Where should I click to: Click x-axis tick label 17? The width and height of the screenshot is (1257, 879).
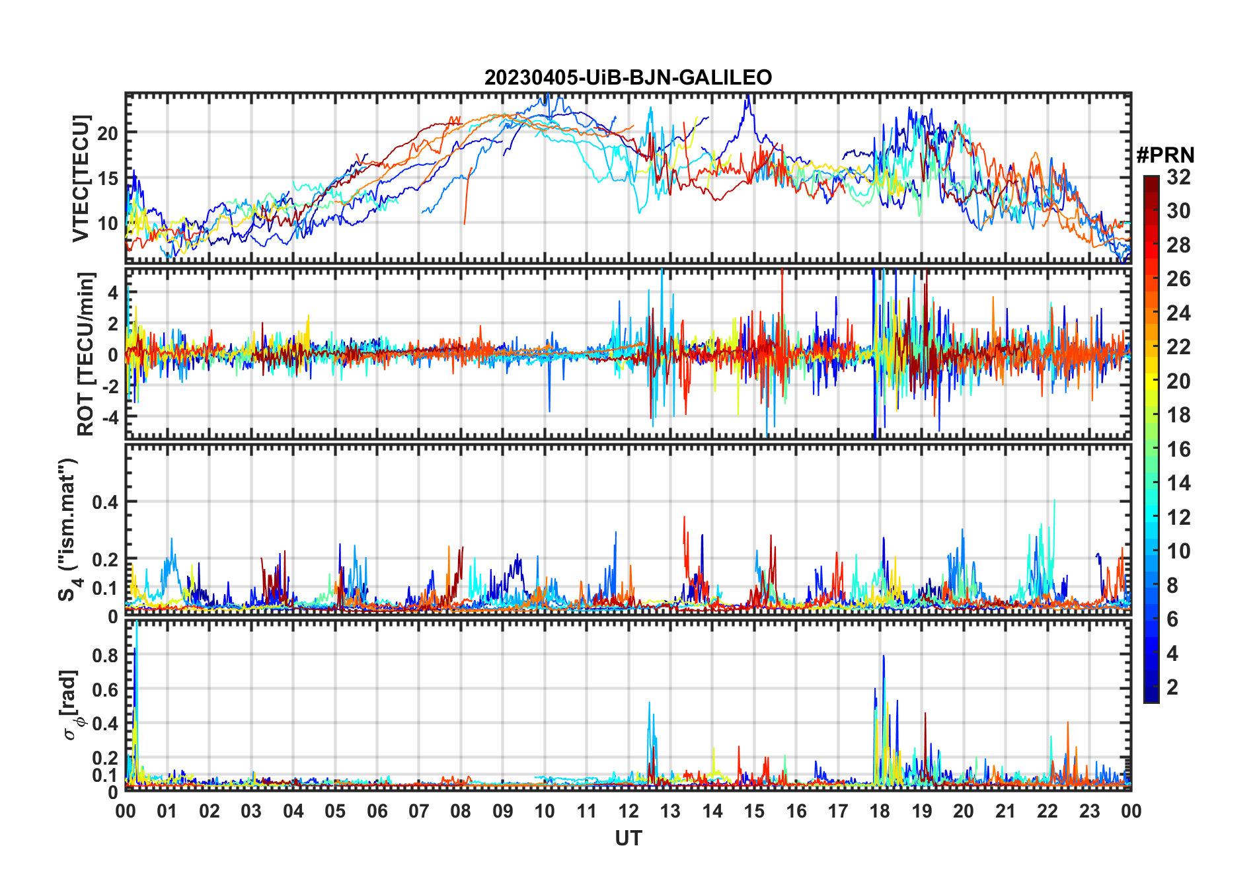[838, 811]
